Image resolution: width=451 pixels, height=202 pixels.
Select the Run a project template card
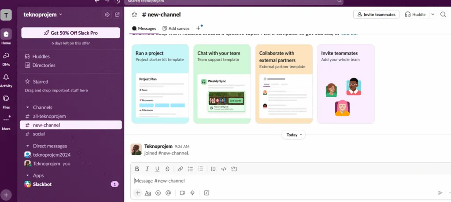(x=160, y=84)
